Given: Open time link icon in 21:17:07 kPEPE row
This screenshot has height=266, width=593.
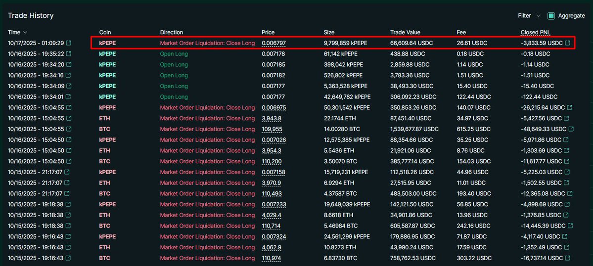Looking at the screenshot, I should point(67,172).
